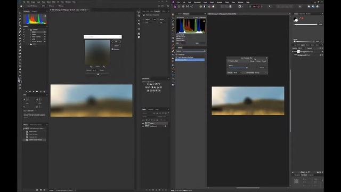This screenshot has width=341, height=192.
Task: Switch to Affinity Photo persona icon
Action: [x=175, y=6]
